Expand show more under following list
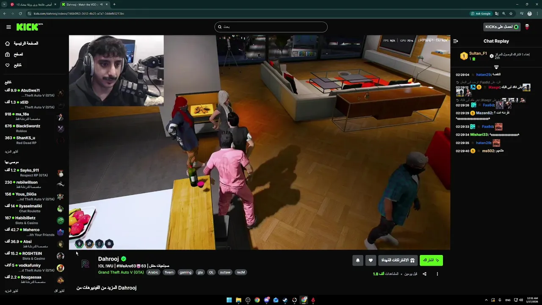Viewport: 542px width, 305px height. click(11, 152)
